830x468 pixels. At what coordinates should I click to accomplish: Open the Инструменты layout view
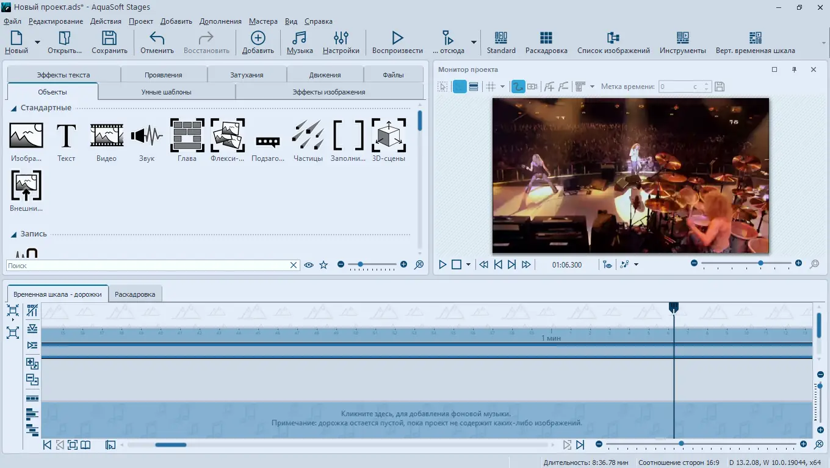(x=683, y=43)
